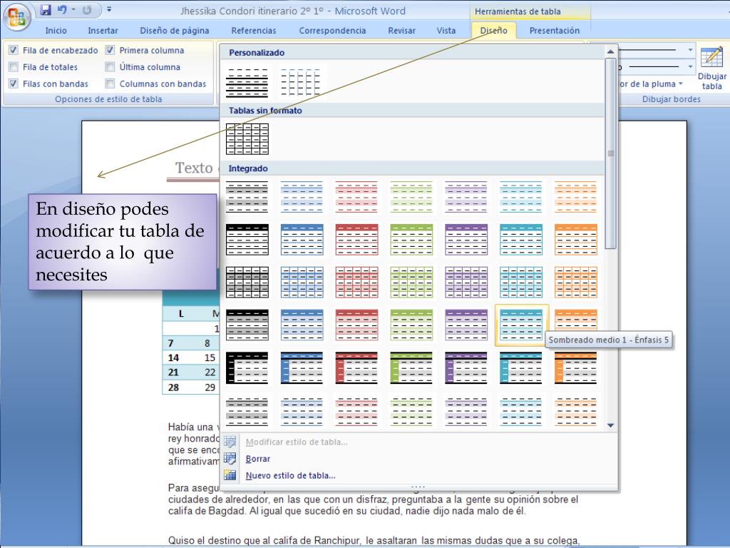Click the Modificar estilo de tabla icon
730x548 pixels.
(230, 441)
